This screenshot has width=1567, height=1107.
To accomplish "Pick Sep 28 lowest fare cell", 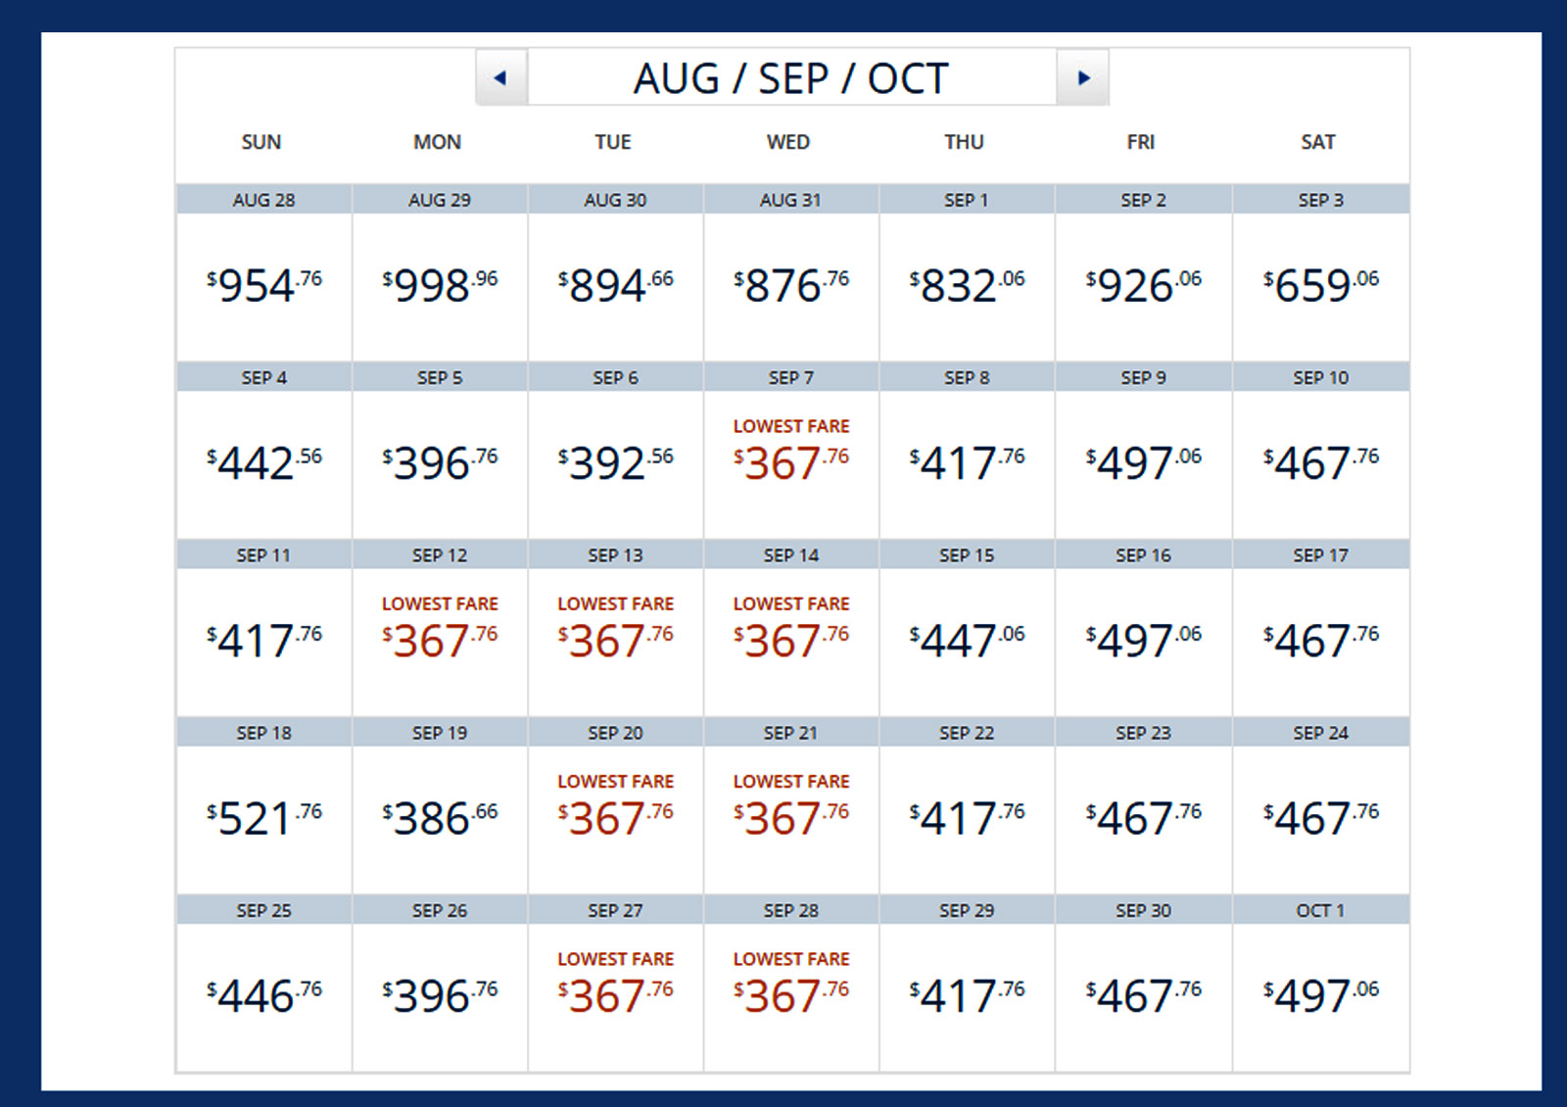I will pyautogui.click(x=791, y=995).
